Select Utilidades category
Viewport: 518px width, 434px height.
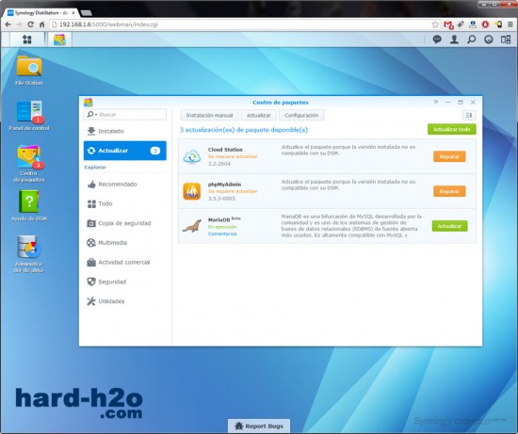[x=125, y=301]
